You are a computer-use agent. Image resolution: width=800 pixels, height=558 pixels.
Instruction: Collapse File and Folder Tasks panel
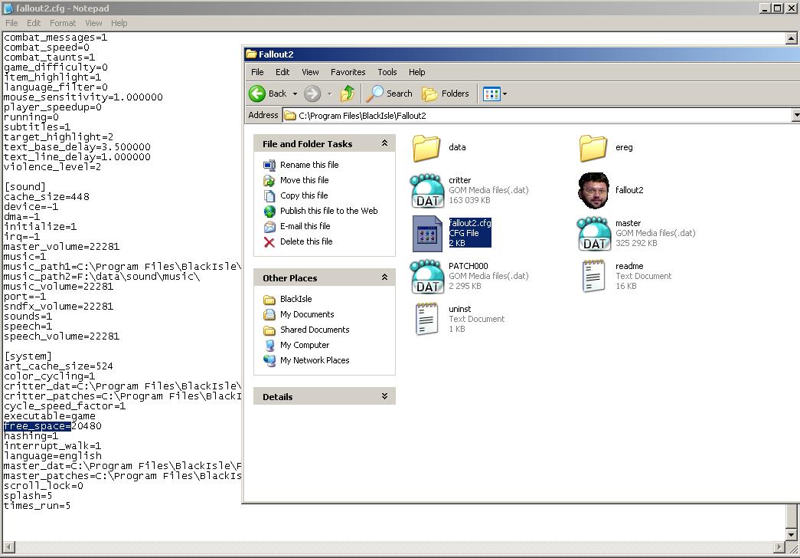pyautogui.click(x=385, y=143)
